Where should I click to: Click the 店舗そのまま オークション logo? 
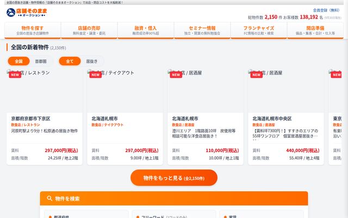[x=27, y=13]
